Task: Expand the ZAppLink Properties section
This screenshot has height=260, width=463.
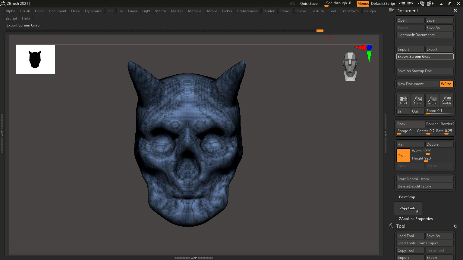Action: click(416, 219)
